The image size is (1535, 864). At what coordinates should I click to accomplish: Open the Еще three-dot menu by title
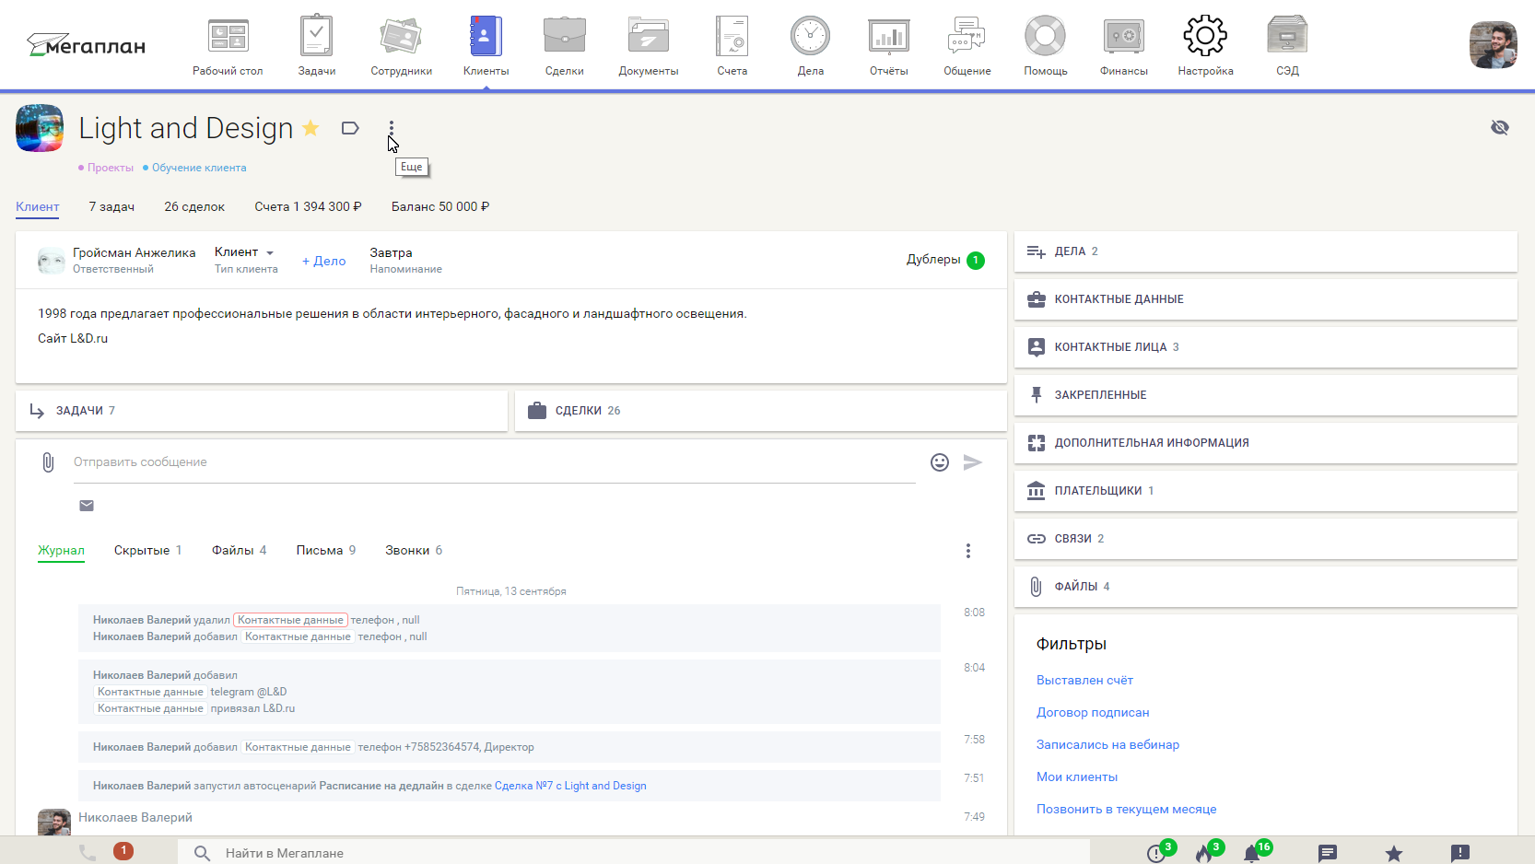point(391,128)
